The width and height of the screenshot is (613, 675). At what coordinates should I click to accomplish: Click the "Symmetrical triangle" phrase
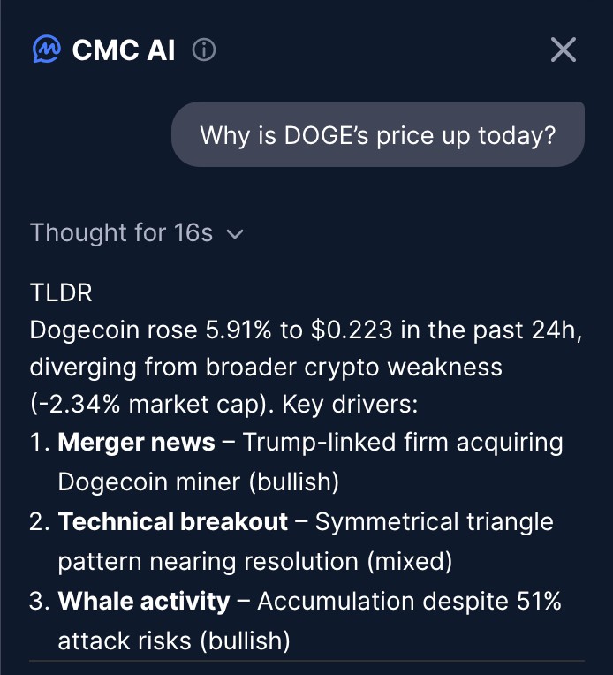coord(435,522)
